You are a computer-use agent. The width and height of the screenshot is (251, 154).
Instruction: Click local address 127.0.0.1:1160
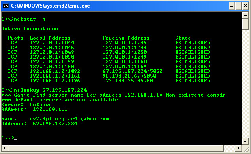pyautogui.click(x=52, y=67)
